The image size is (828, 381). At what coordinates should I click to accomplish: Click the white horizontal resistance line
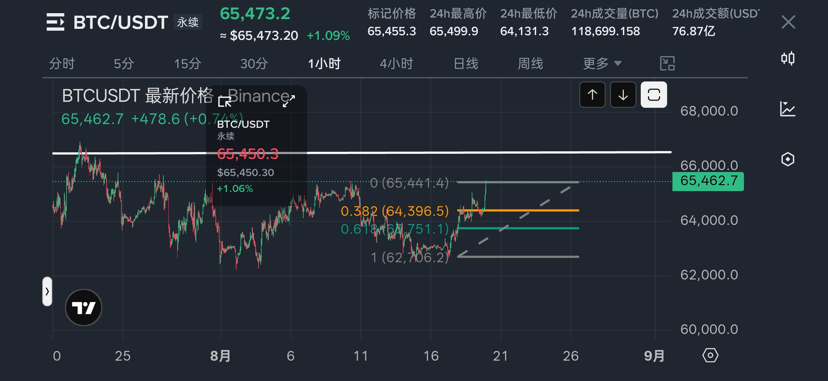362,153
